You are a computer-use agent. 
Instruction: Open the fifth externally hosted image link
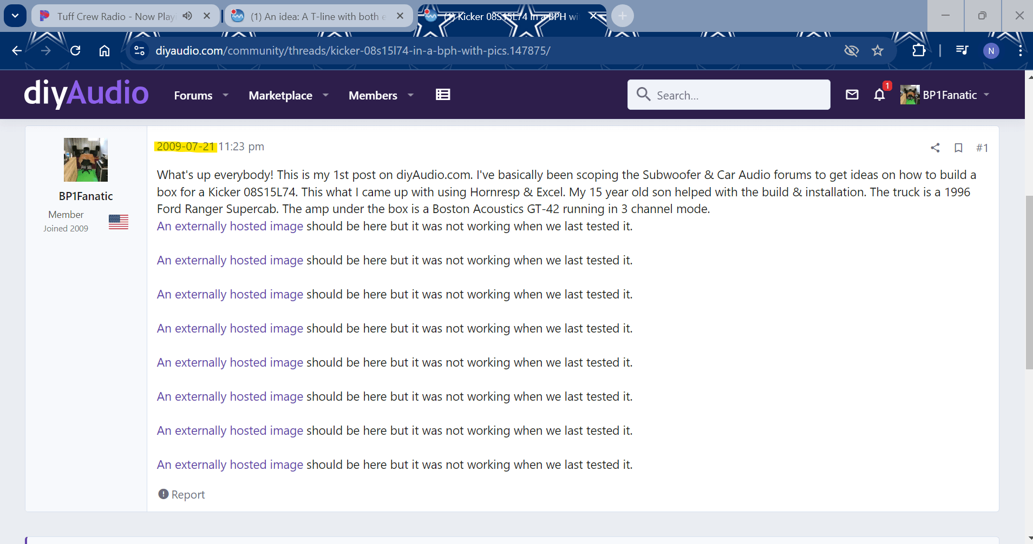click(x=230, y=362)
